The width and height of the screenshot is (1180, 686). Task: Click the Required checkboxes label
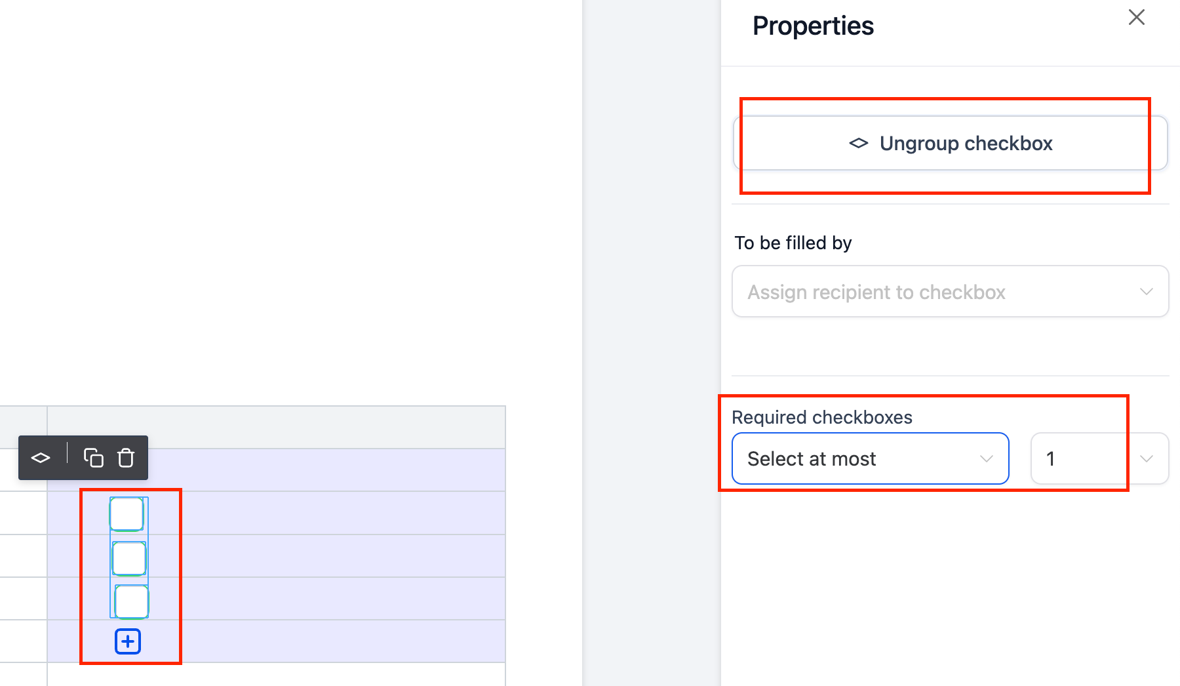tap(822, 417)
